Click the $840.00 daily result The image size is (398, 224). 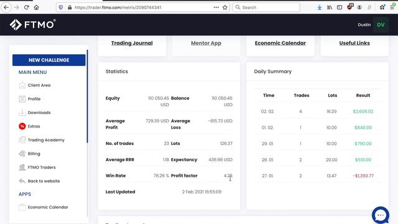363,128
